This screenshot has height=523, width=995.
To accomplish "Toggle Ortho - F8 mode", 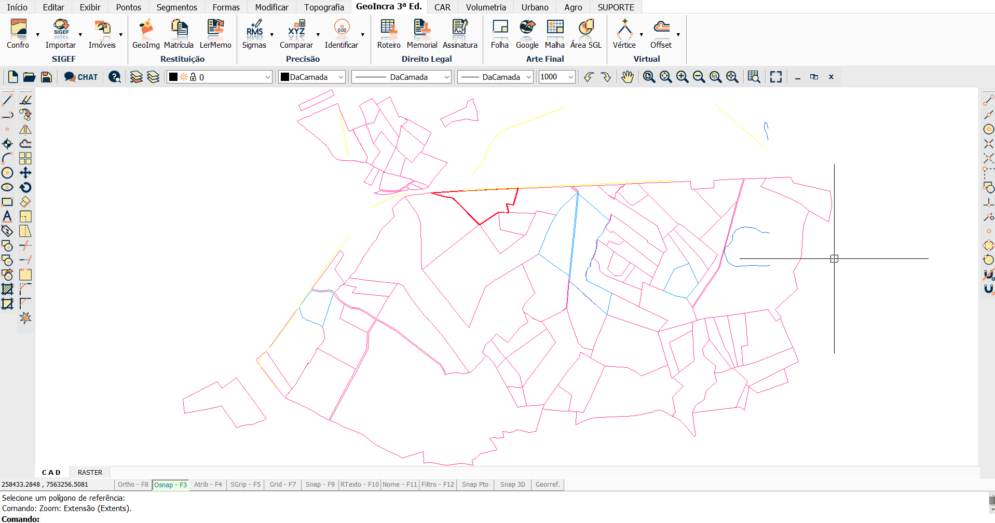I will 133,485.
